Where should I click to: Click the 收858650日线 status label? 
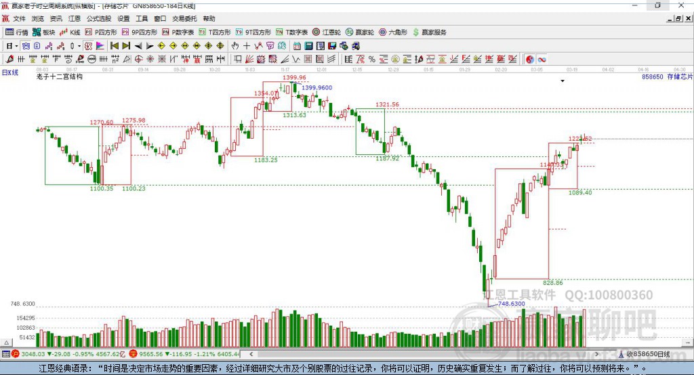[x=648, y=354]
